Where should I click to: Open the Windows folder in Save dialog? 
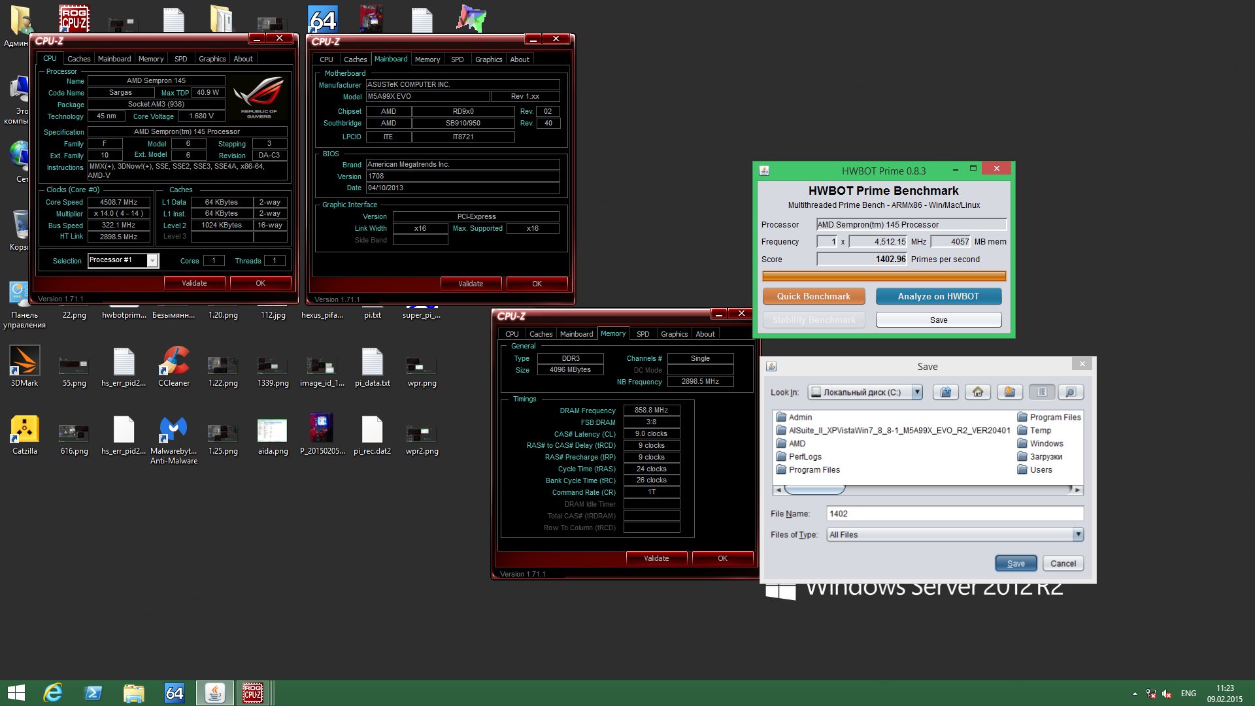tap(1040, 443)
